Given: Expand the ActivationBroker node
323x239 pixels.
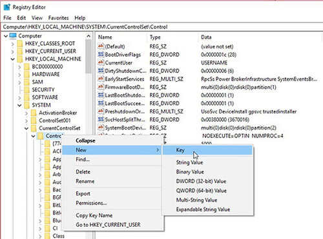Looking at the screenshot, I should 26,113.
